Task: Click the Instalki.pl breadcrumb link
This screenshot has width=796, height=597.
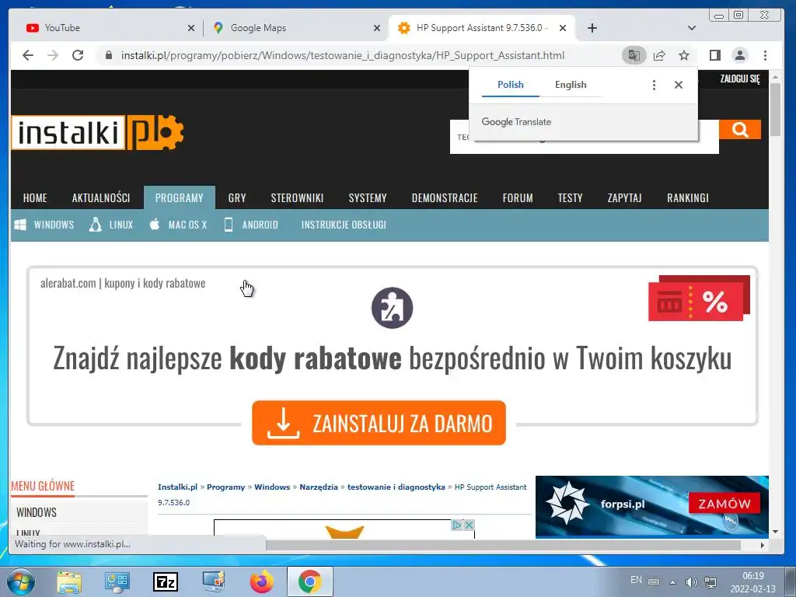Action: pyautogui.click(x=177, y=487)
